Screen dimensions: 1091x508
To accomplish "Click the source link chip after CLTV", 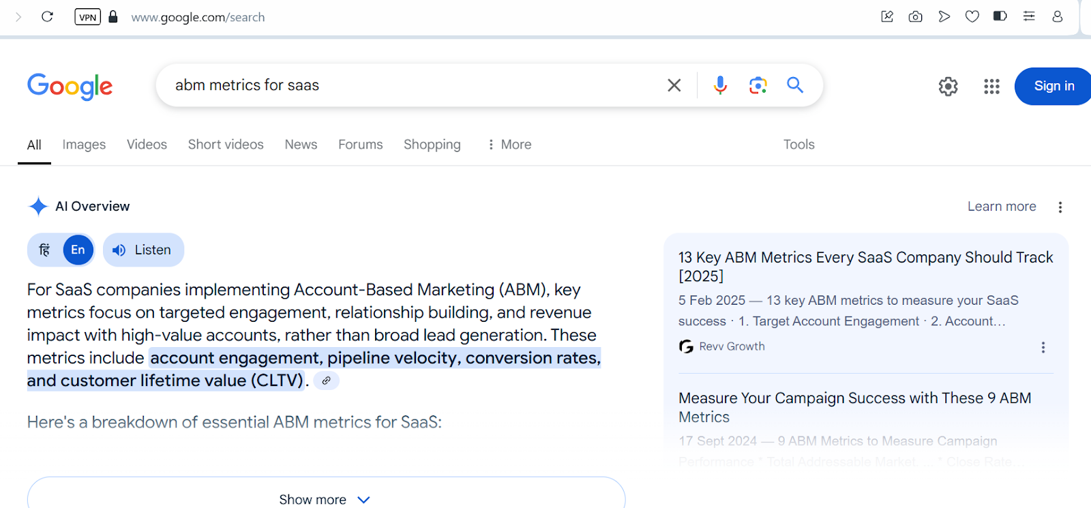I will point(326,380).
